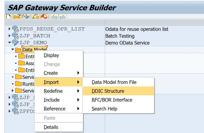Choose Search Help in Import submenu
Image resolution: width=204 pixels, height=133 pixels.
(x=104, y=109)
